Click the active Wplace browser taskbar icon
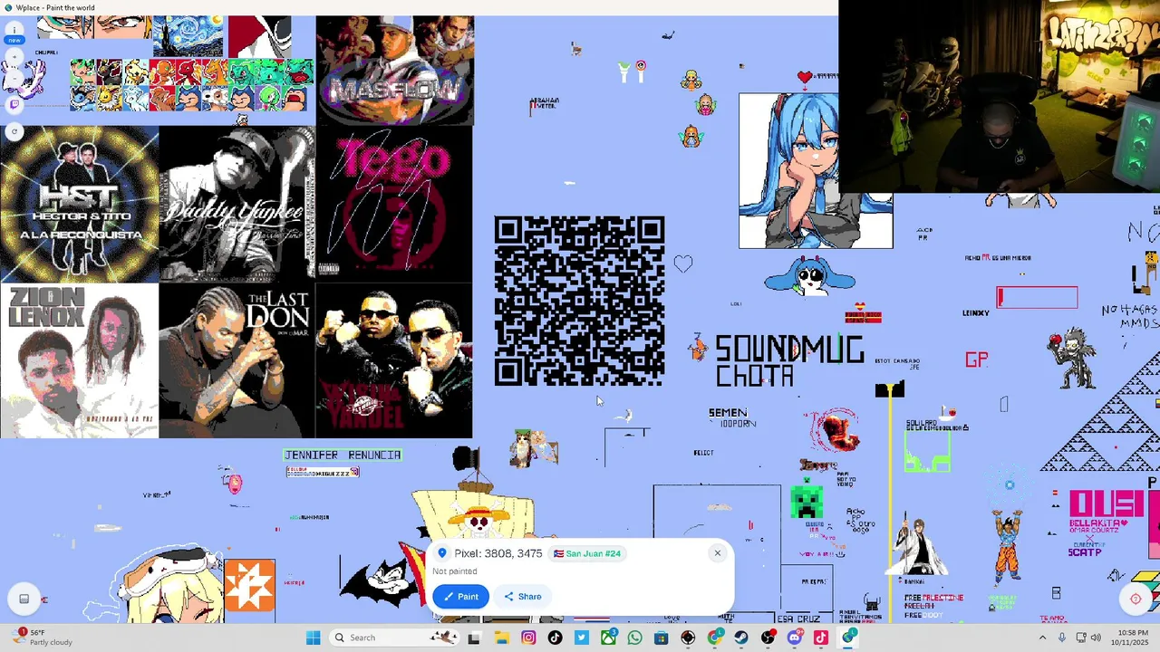The width and height of the screenshot is (1160, 652). pyautogui.click(x=848, y=638)
